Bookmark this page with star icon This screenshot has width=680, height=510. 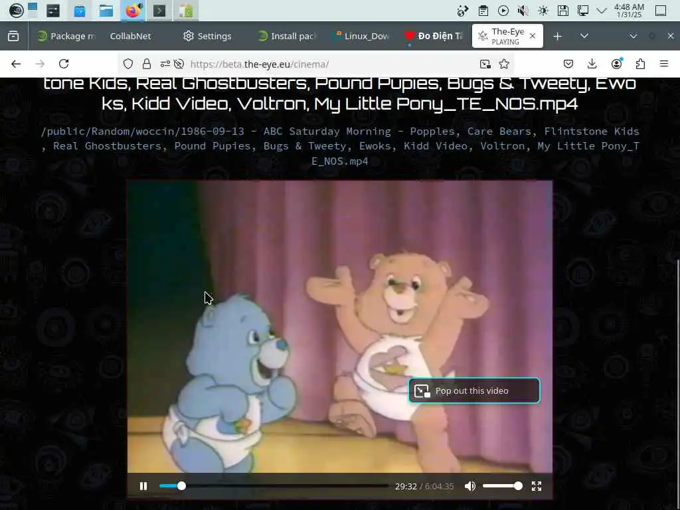(504, 64)
